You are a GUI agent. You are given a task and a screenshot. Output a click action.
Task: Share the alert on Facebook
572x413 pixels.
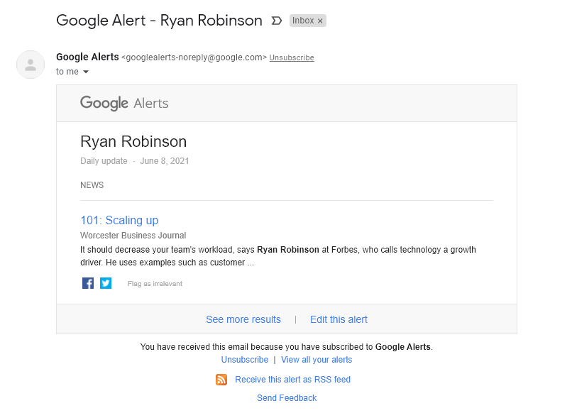point(87,282)
